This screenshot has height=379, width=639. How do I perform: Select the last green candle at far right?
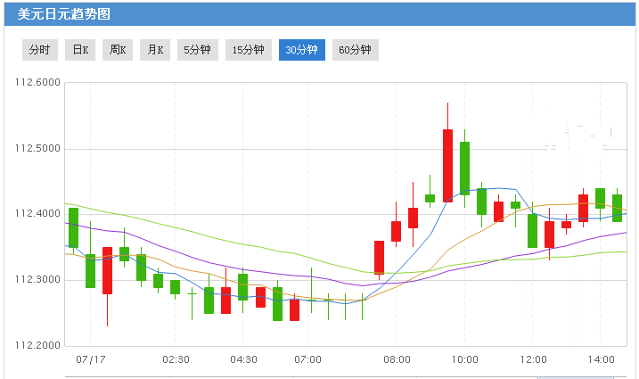pyautogui.click(x=617, y=208)
